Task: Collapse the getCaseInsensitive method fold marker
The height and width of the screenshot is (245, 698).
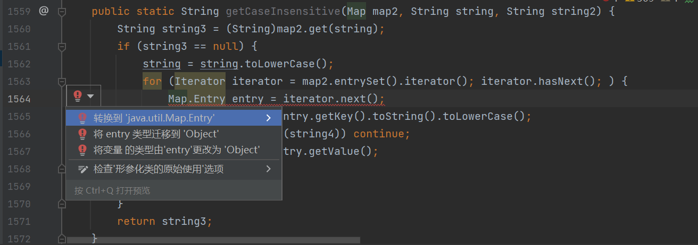Action: (x=62, y=11)
